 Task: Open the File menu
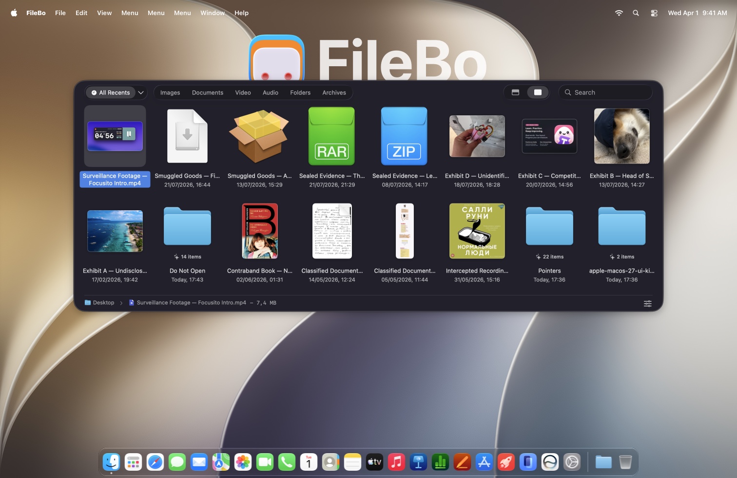pyautogui.click(x=60, y=13)
